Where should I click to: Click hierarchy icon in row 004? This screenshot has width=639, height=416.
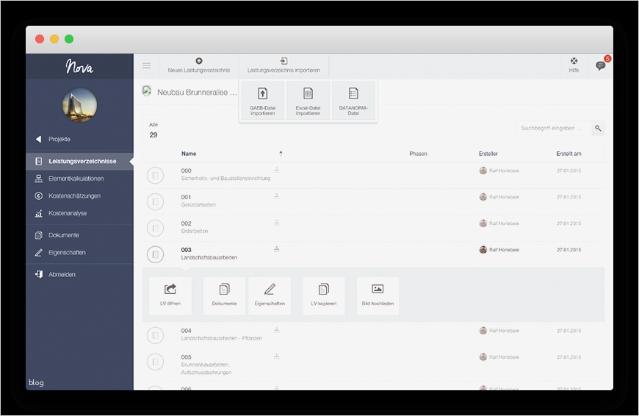point(277,330)
